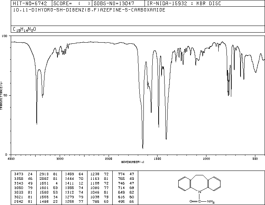
Task: Click the peak table entry 1268
Action: tap(69, 202)
